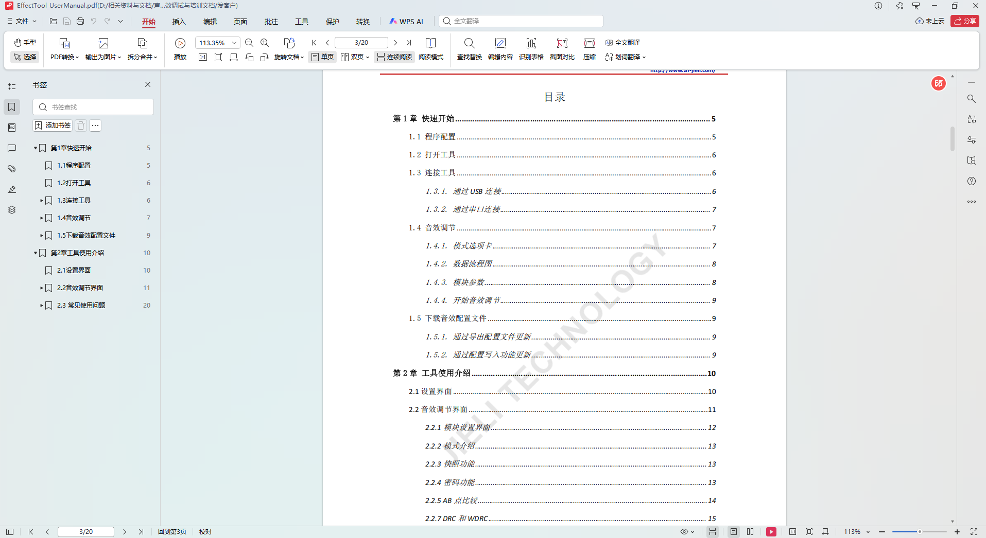Toggle 连续阅读 continuous reading

coord(394,57)
